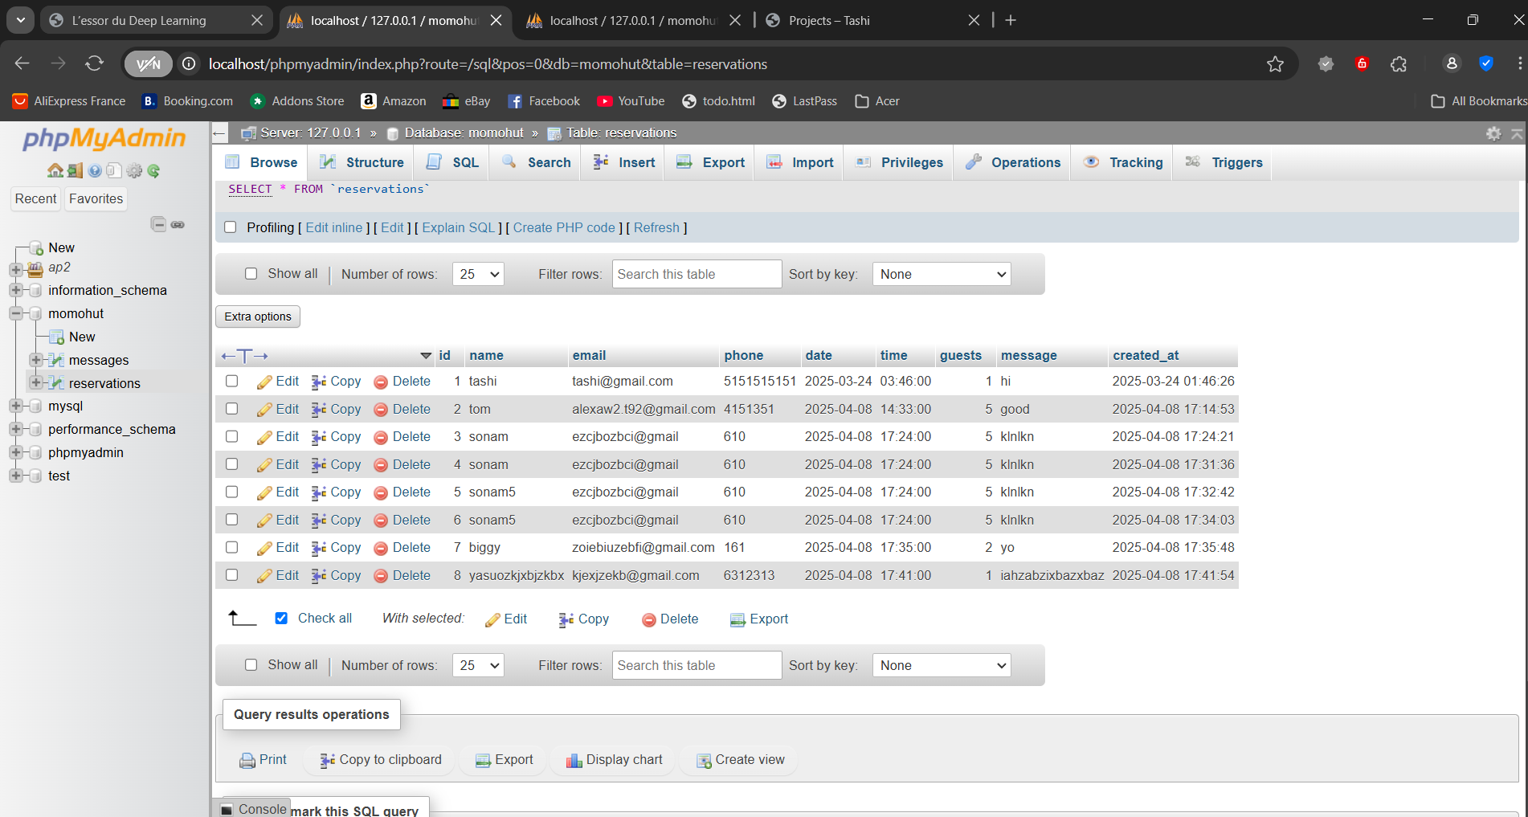Expand the mysql database tree node
The height and width of the screenshot is (817, 1528).
point(16,406)
